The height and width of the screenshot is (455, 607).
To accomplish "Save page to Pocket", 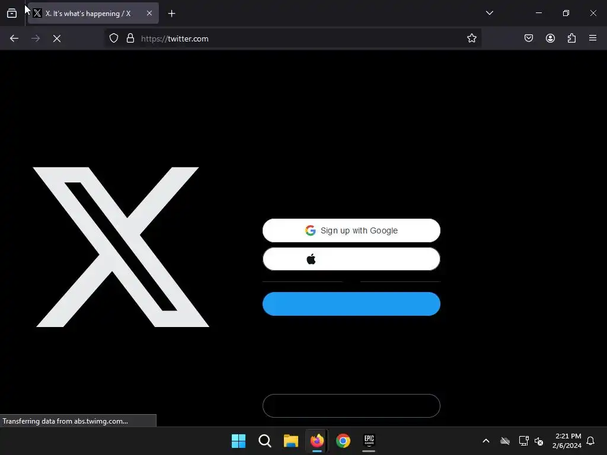I will point(529,39).
